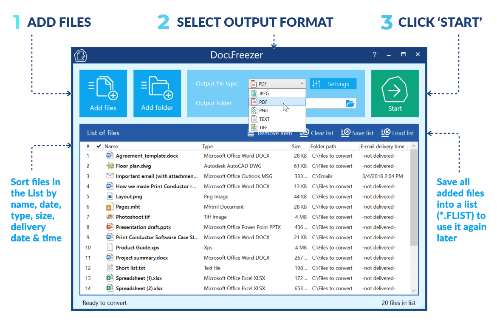Click the Excel icon of Spreadsheet (2).xlsx
The height and width of the screenshot is (323, 497).
(x=110, y=288)
